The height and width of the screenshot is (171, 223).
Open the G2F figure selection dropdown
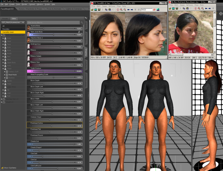coord(13,23)
